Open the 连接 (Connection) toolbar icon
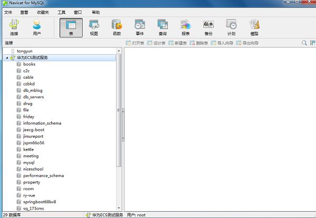The height and width of the screenshot is (218, 316). (x=14, y=27)
